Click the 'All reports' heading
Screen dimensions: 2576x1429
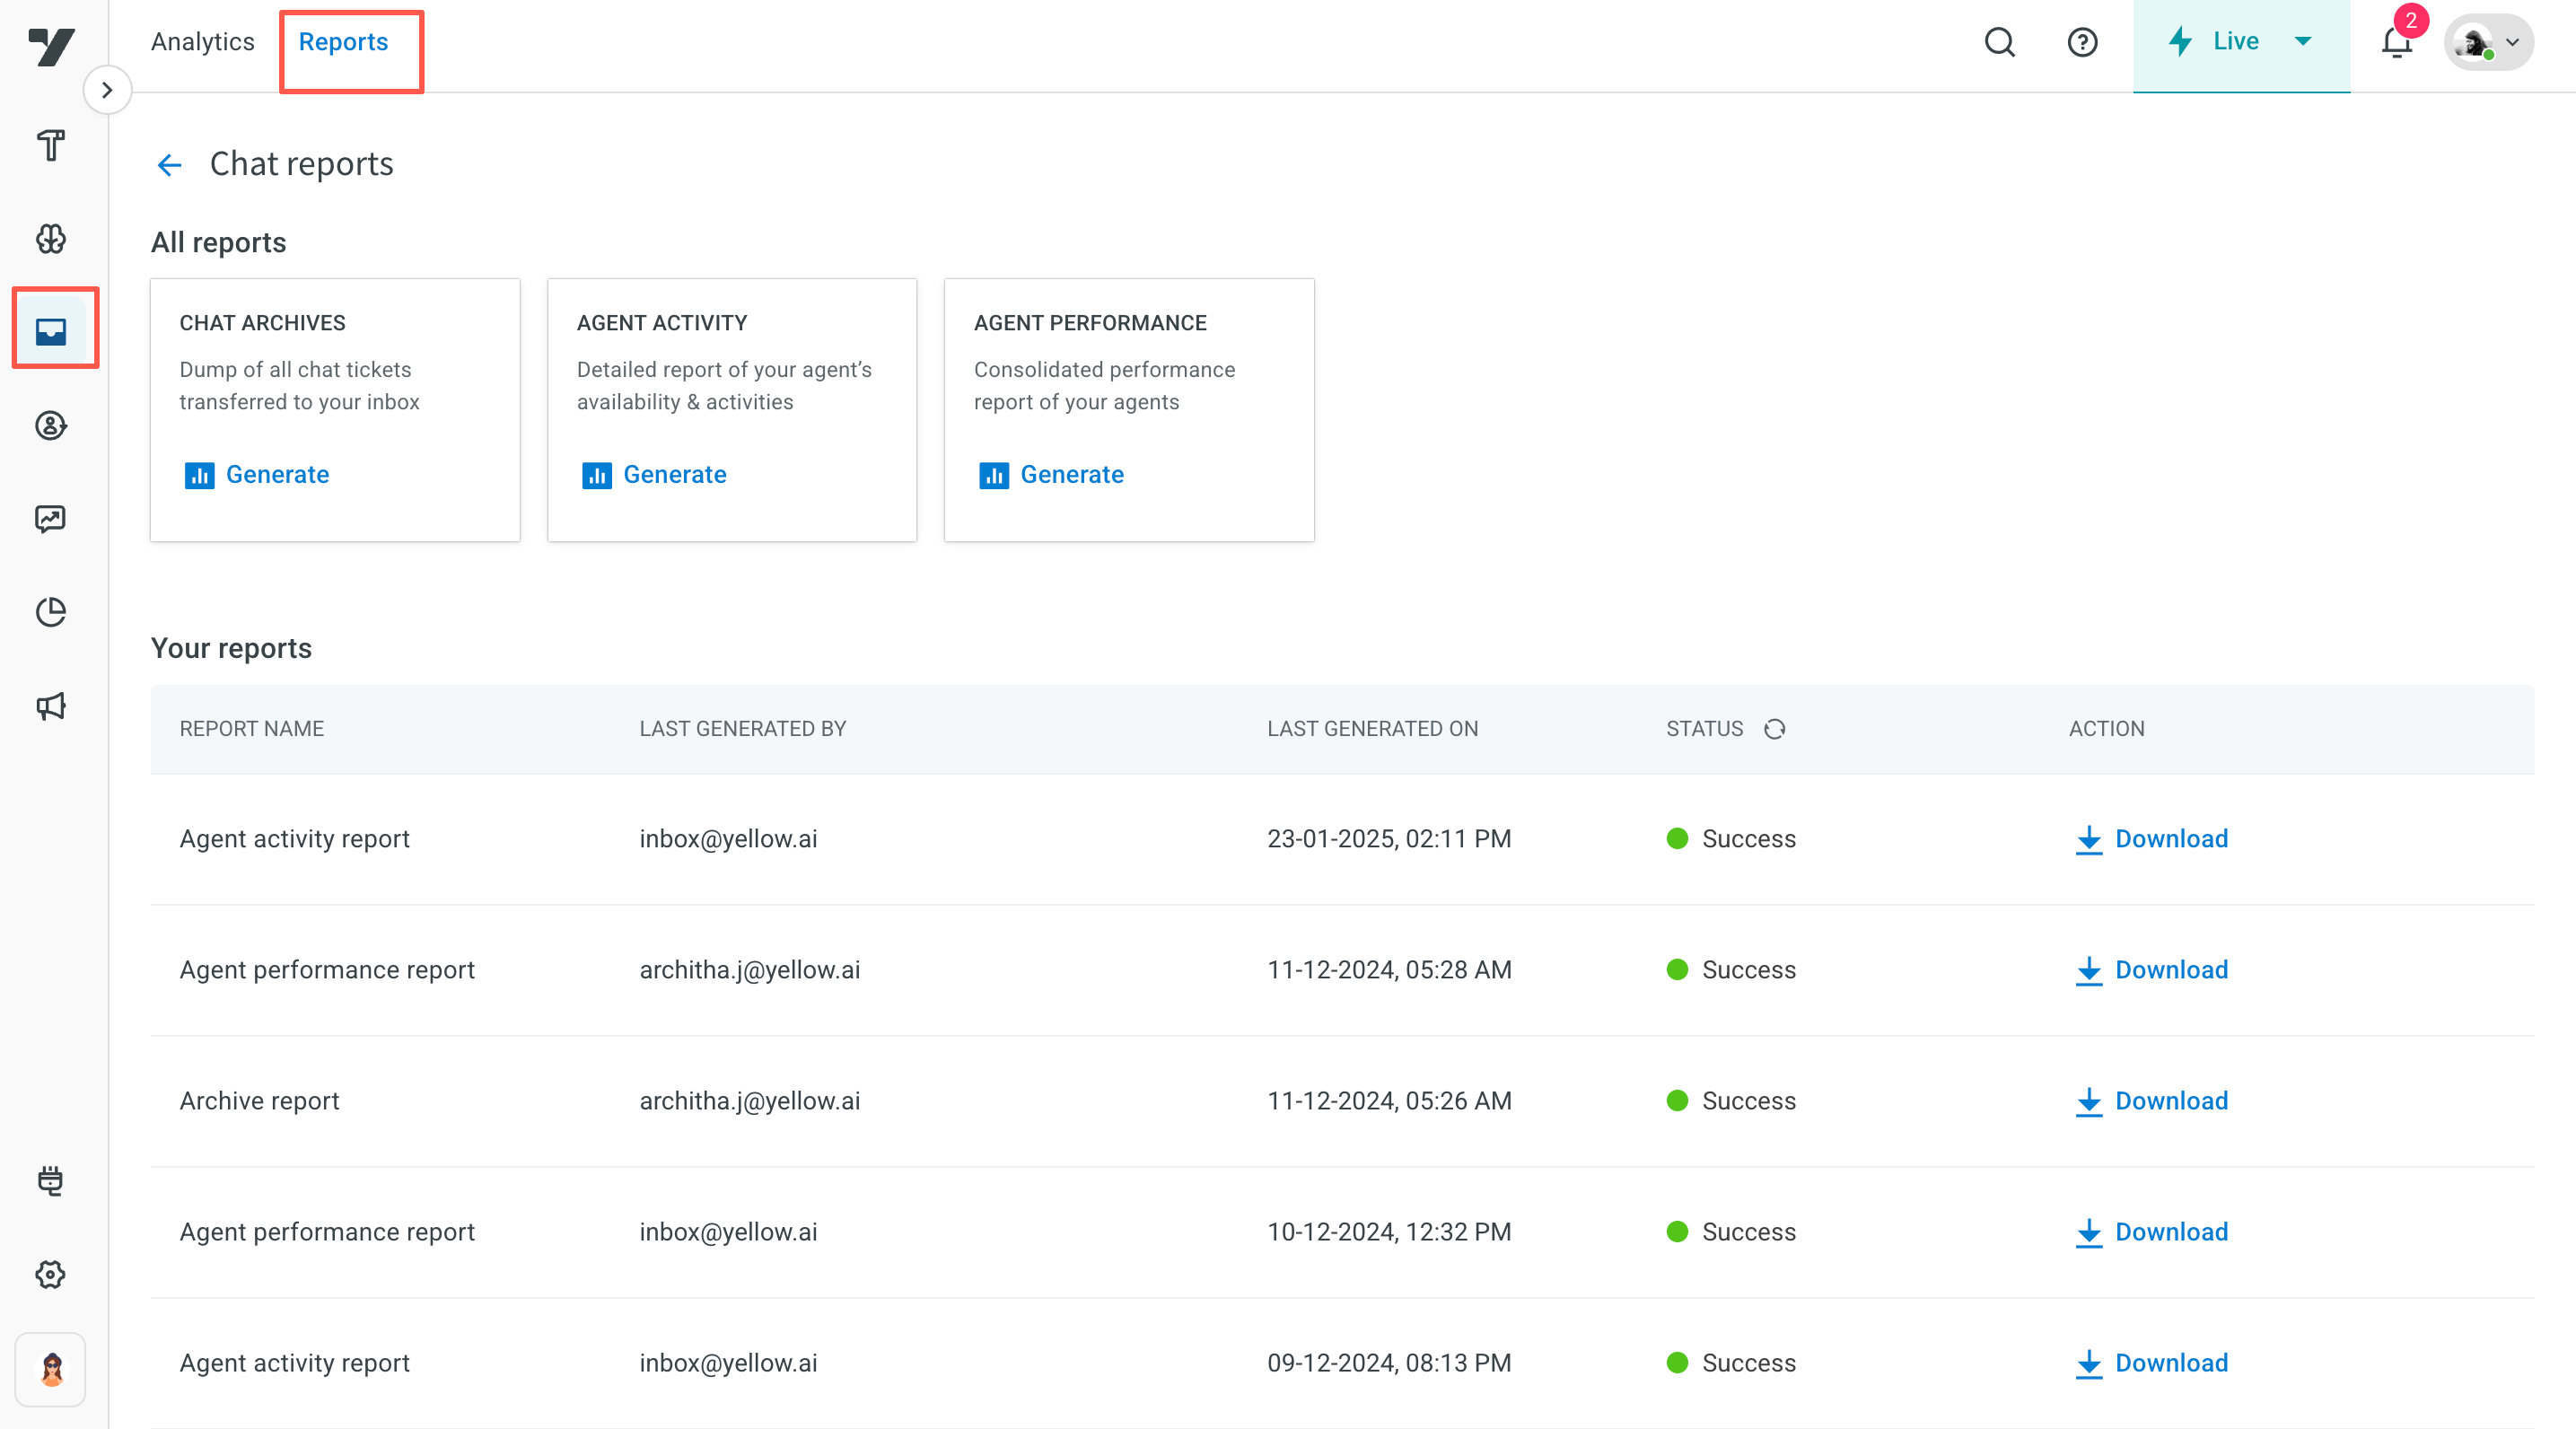tap(218, 243)
